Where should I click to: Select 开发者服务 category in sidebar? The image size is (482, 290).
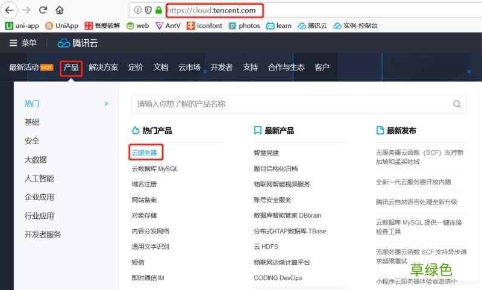[43, 235]
